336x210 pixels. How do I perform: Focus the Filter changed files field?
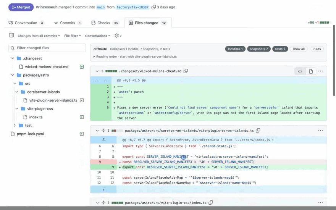(47, 48)
